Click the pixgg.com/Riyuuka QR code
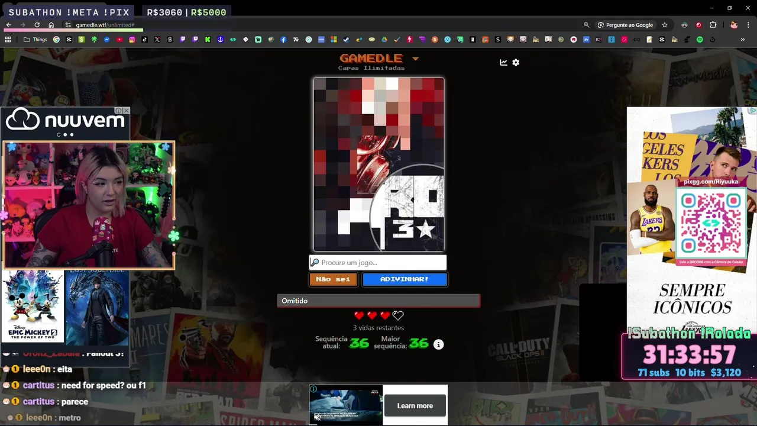Viewport: 757px width, 426px height. pos(710,224)
